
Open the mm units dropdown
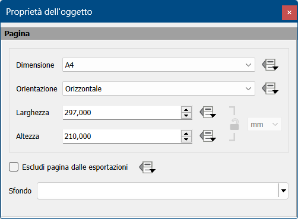coord(265,124)
